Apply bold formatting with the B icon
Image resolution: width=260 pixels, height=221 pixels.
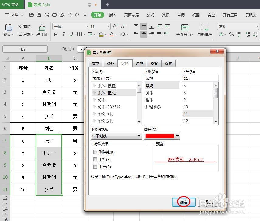(x=55, y=34)
